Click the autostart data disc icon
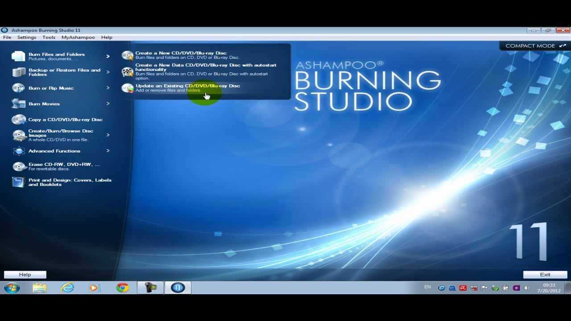 [x=128, y=72]
